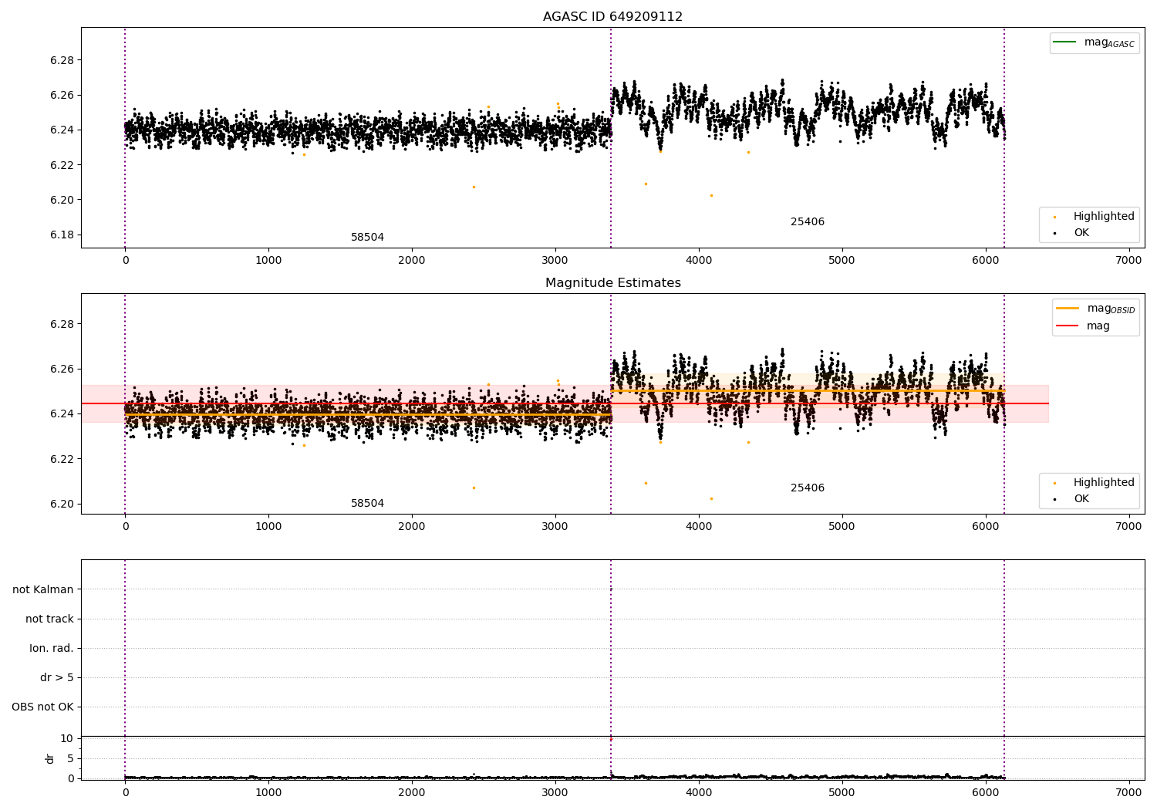Select 'OK' in the top plot legend
Viewport: 1157px width, 810px height.
(x=1081, y=233)
